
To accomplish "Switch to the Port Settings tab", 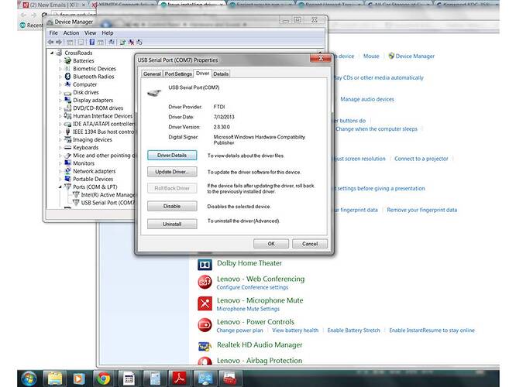I will tap(178, 74).
